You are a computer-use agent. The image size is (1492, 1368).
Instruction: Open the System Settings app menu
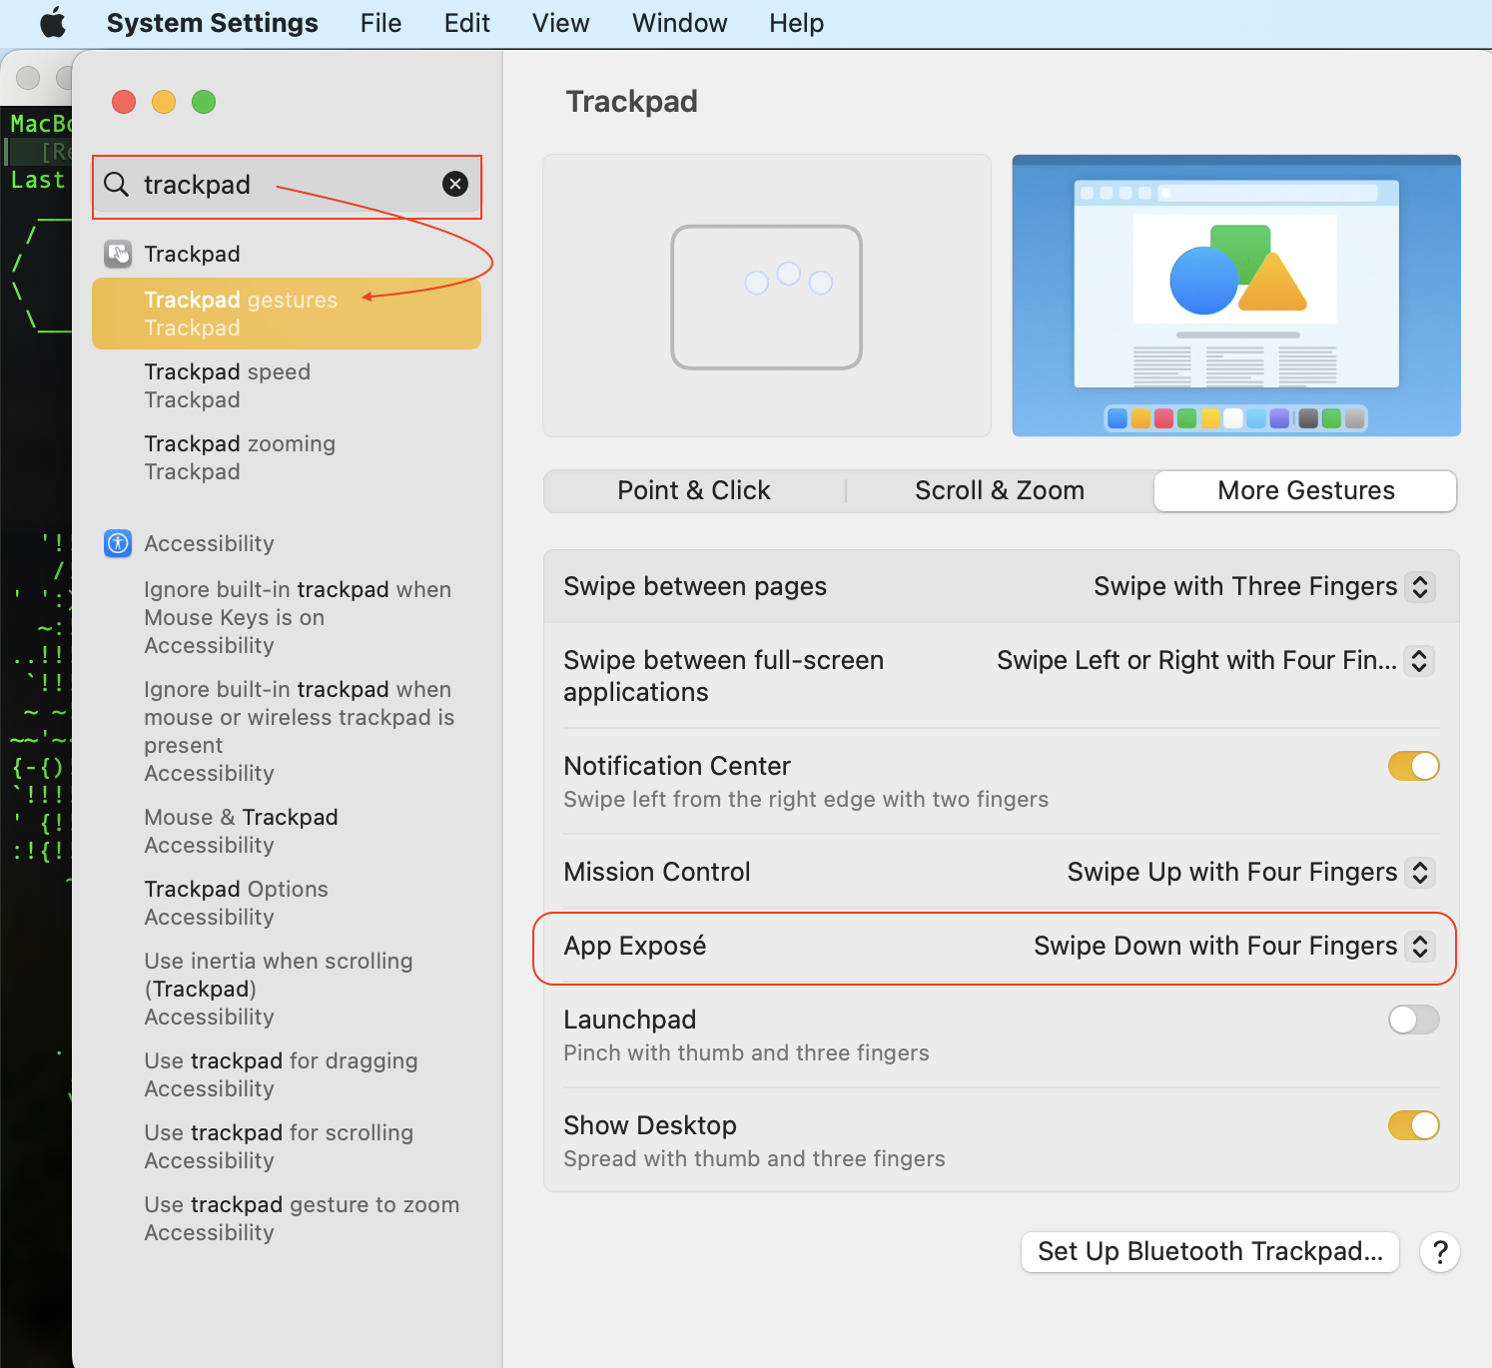point(212,23)
